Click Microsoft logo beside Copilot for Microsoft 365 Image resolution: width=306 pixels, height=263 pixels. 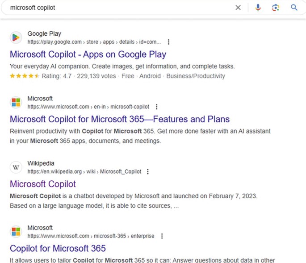tap(16, 232)
